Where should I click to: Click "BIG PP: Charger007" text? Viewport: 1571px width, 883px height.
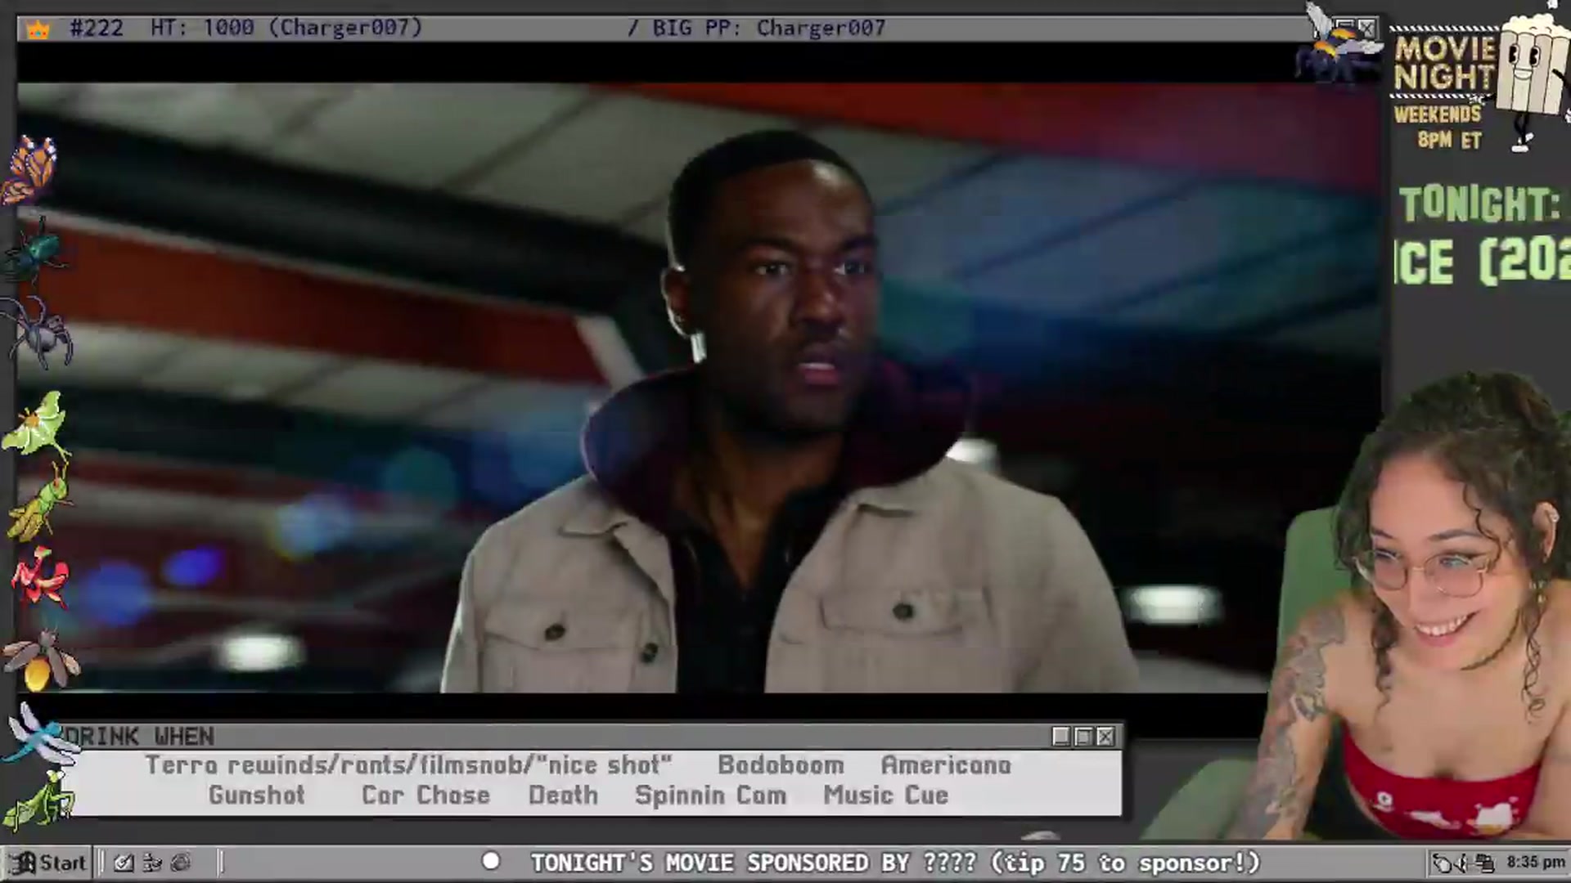pos(768,28)
